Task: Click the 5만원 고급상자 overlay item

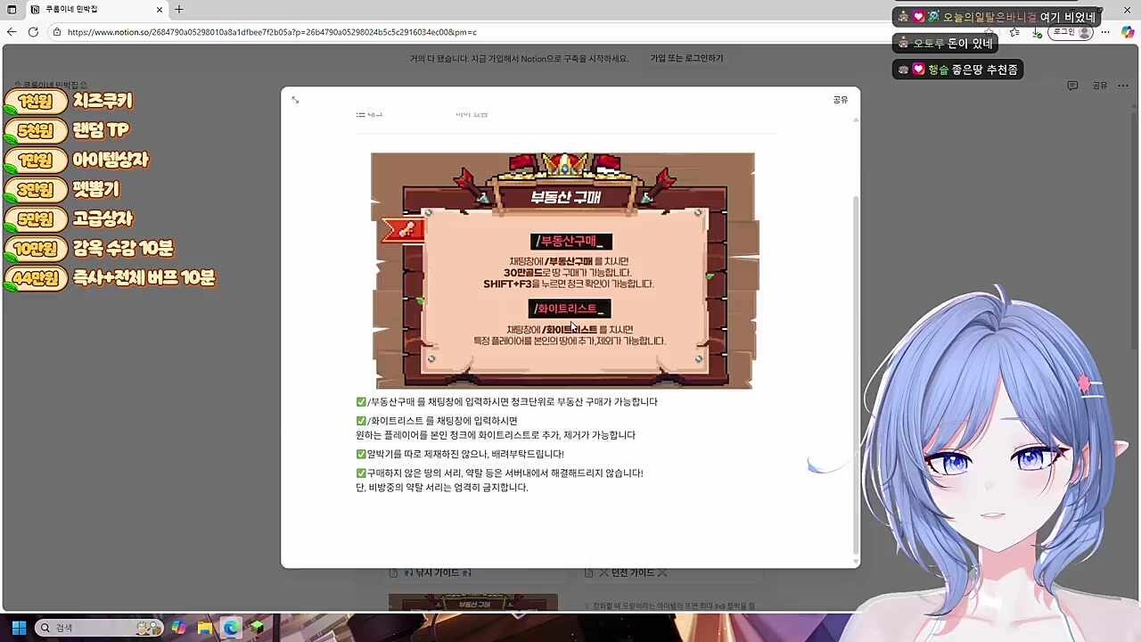Action: [69, 219]
